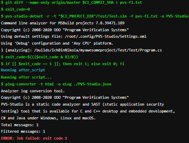
Task: Click the 'if [[ $exit_code == 1 ]]' line
Action: pyautogui.click(x=63, y=64)
